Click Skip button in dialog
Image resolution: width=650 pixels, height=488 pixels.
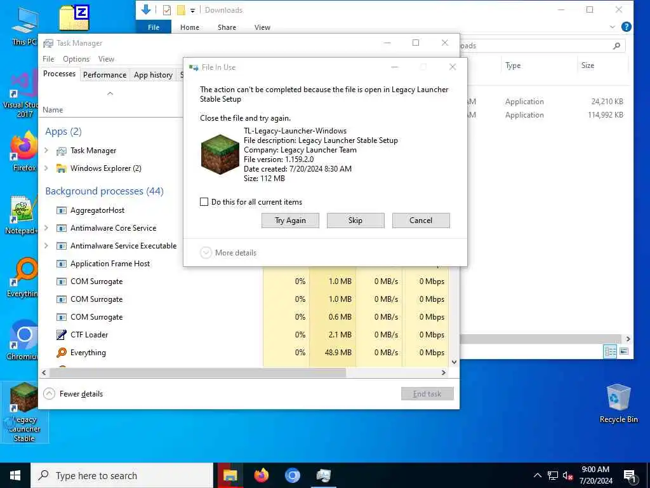click(355, 220)
